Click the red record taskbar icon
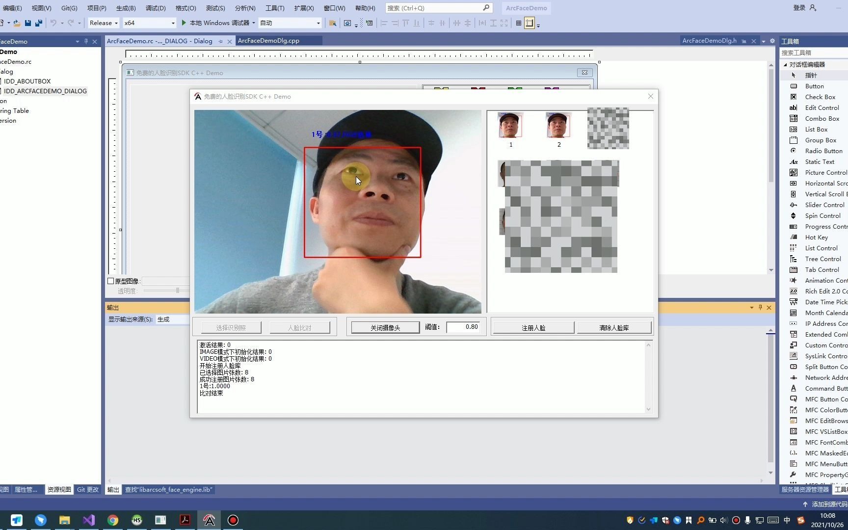Image resolution: width=848 pixels, height=530 pixels. pyautogui.click(x=233, y=520)
